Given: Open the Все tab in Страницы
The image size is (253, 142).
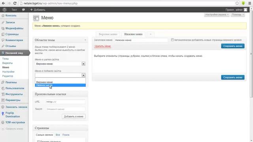Looking at the screenshot, I should 58,135.
